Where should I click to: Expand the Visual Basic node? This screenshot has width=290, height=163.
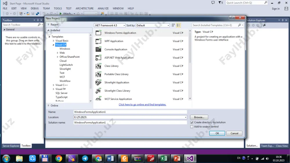54,41
